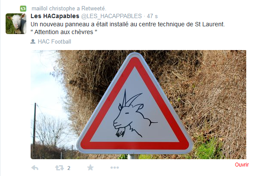Open the more options ellipsis icon
Image resolution: width=254 pixels, height=176 pixels.
pyautogui.click(x=115, y=167)
